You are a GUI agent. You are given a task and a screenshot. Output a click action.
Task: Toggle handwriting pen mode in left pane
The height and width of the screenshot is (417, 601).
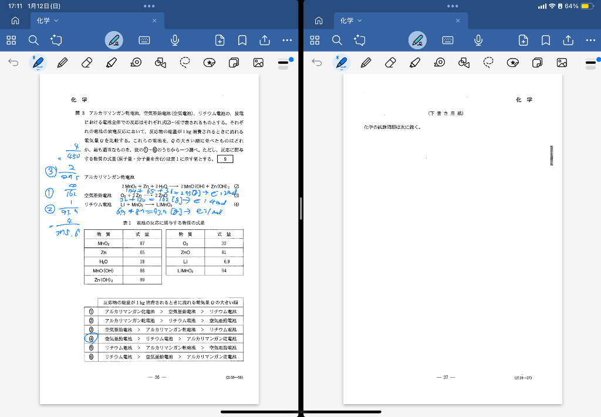point(114,40)
